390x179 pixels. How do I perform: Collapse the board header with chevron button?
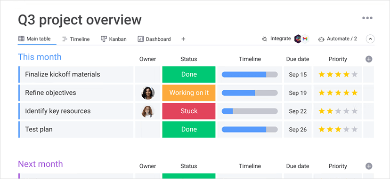click(x=370, y=39)
